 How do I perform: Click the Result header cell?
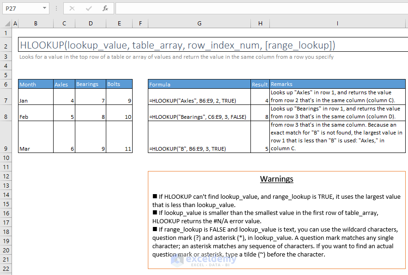(x=260, y=84)
